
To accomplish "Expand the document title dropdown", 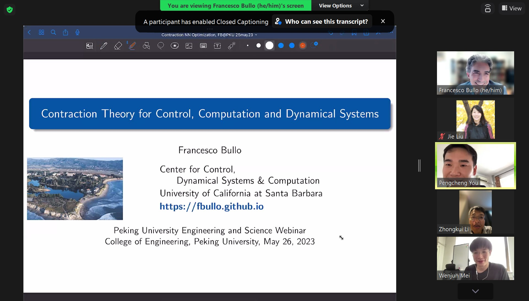I will point(256,35).
